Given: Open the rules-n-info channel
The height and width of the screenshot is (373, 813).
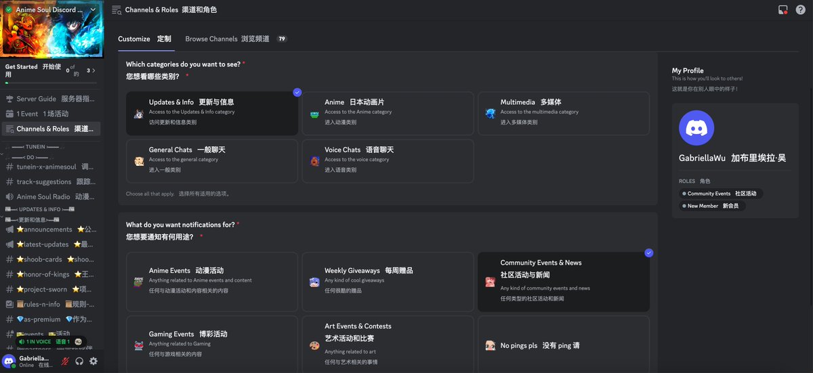Looking at the screenshot, I should (50, 304).
